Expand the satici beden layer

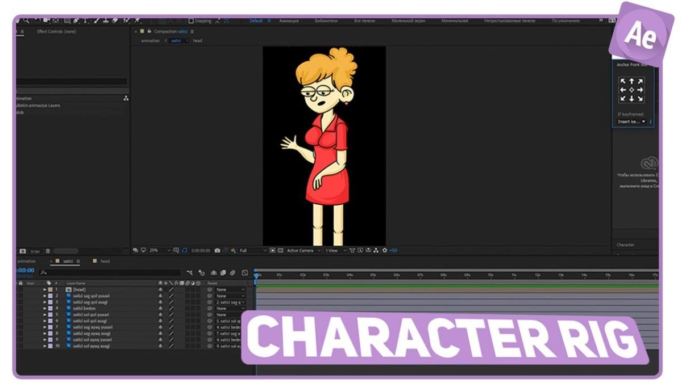pyautogui.click(x=45, y=308)
